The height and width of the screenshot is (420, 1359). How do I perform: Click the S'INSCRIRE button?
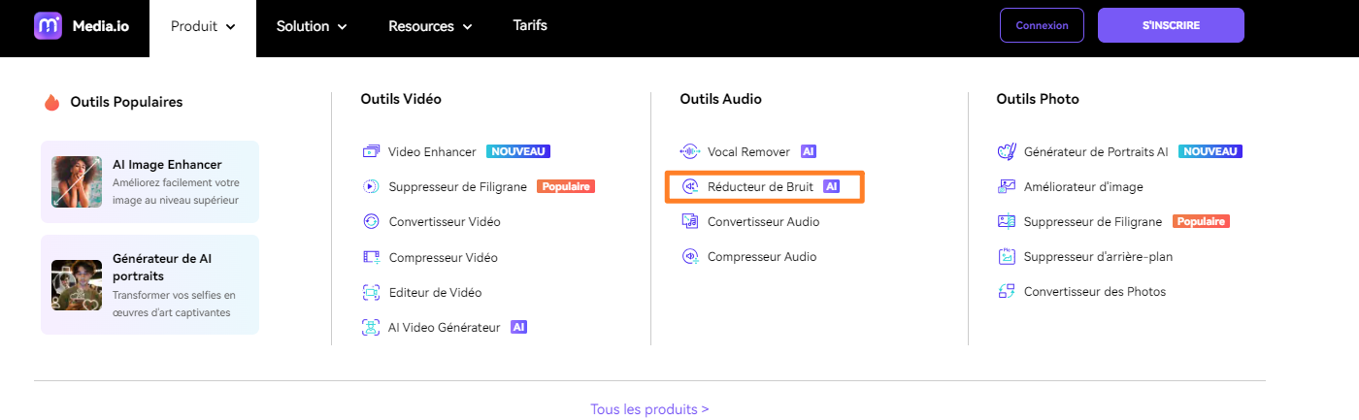tap(1171, 26)
